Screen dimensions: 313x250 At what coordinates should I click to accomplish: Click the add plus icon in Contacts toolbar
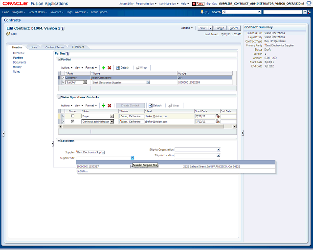click(103, 105)
